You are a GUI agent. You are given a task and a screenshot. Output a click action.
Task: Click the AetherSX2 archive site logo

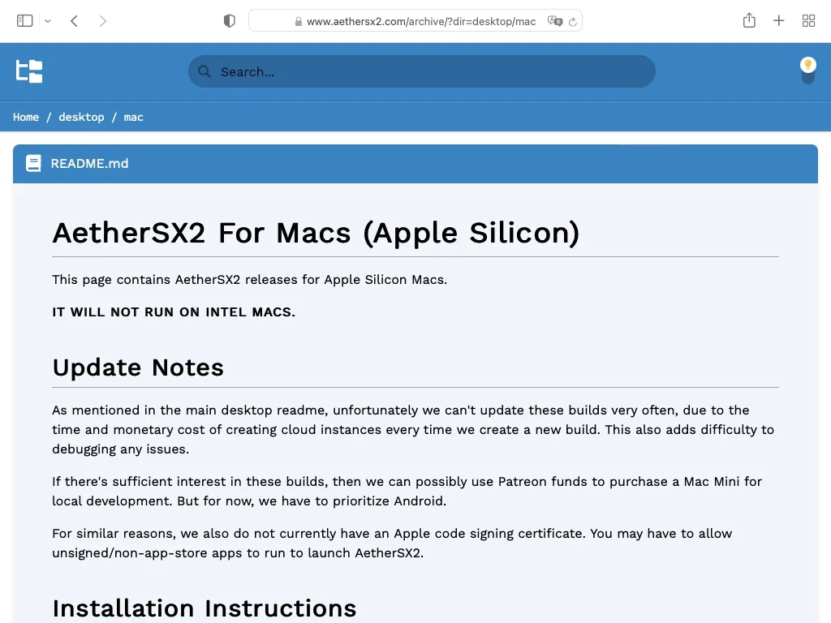(29, 71)
